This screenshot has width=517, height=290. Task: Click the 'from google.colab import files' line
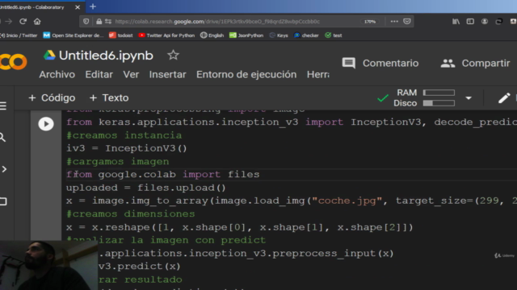coord(163,175)
